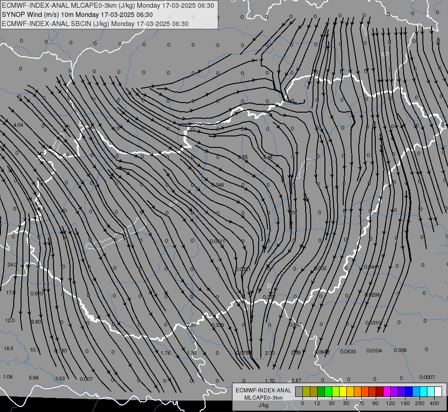Viewport: 448px width, 412px height.
Task: Click the gray legend color swatch
Action: point(299,391)
